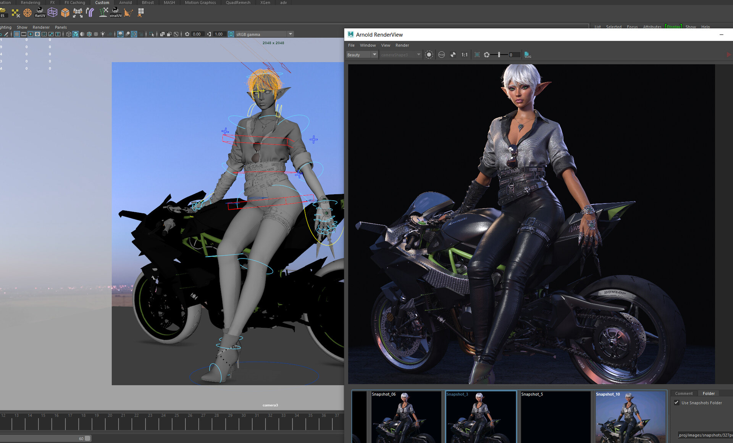Click the 1:1 real size icon
Screen dimensions: 733x443
click(464, 55)
